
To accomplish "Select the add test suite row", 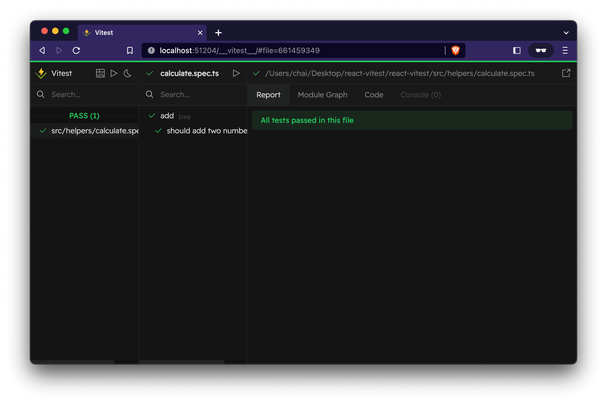I will point(193,116).
